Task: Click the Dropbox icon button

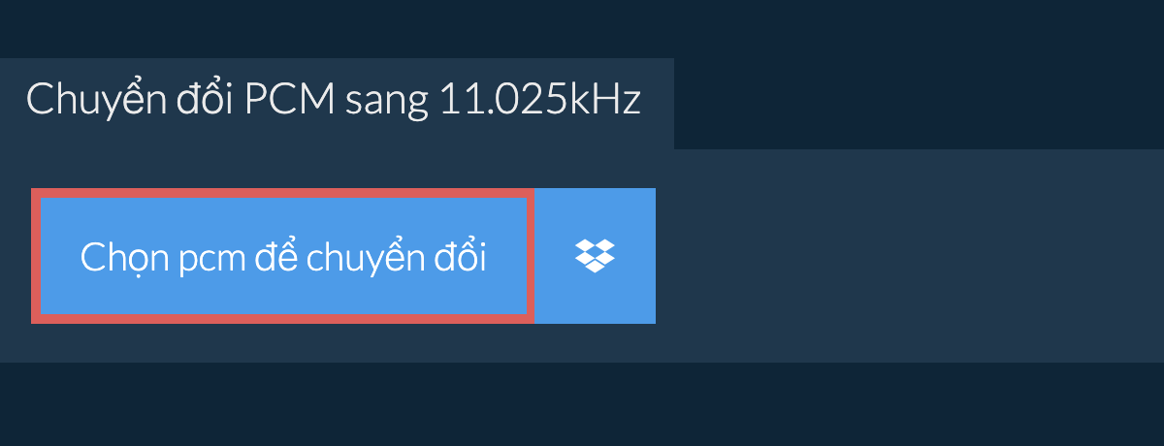Action: (596, 256)
